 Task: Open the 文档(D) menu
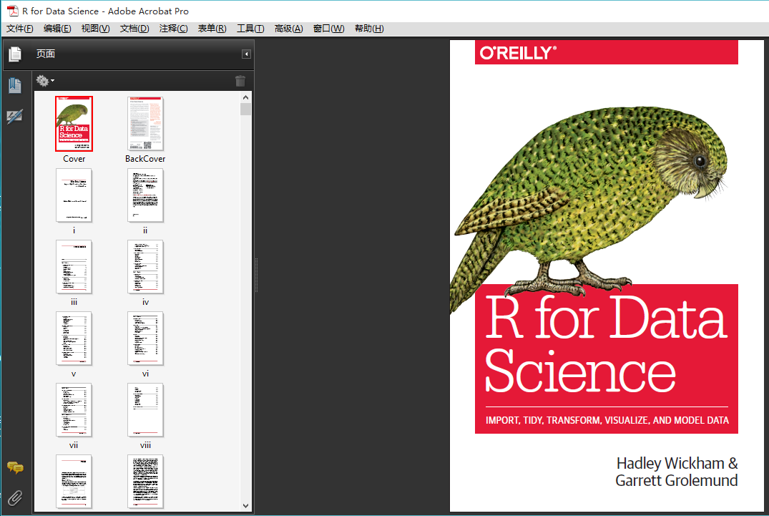click(x=135, y=29)
